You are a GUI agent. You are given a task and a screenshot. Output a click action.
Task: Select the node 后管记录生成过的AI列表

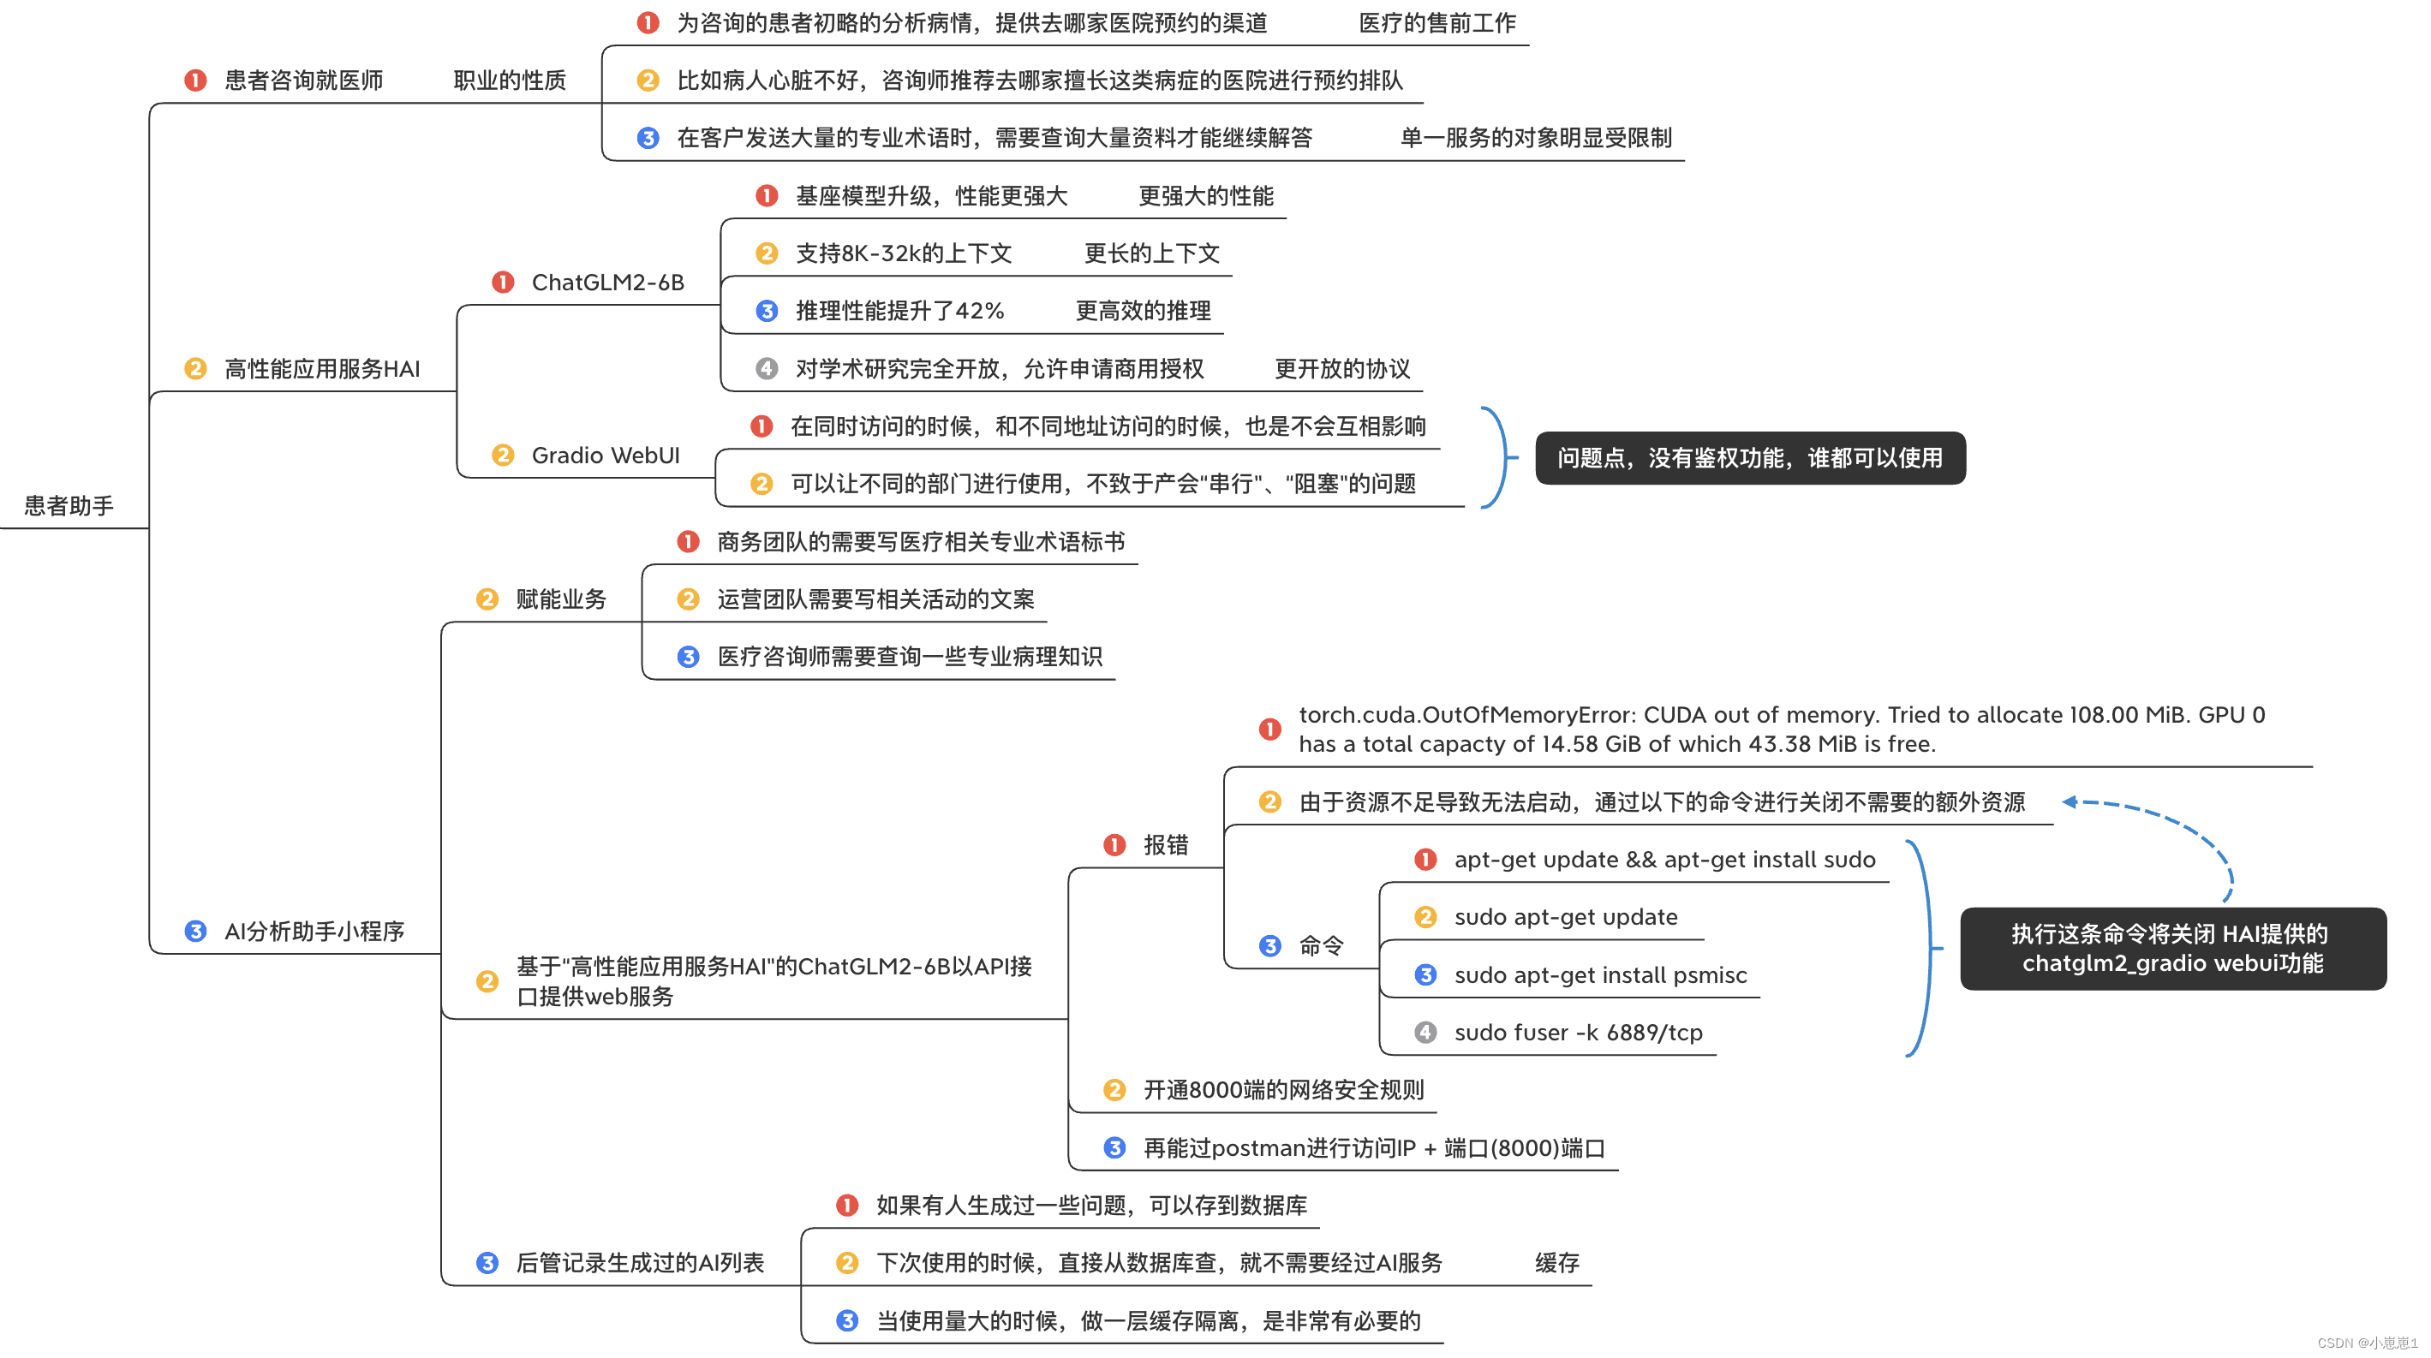(x=640, y=1263)
